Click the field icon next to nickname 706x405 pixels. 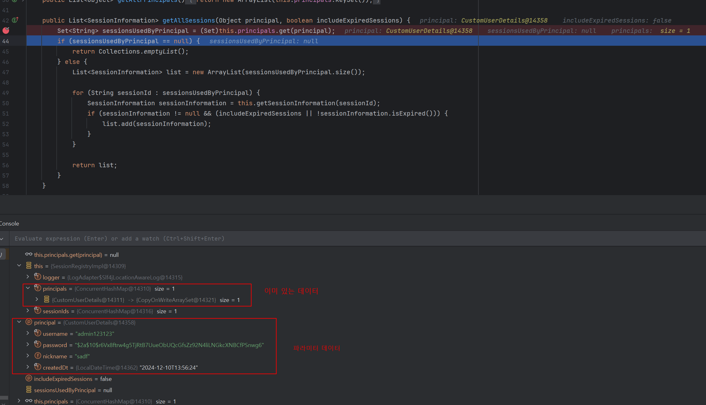[38, 356]
